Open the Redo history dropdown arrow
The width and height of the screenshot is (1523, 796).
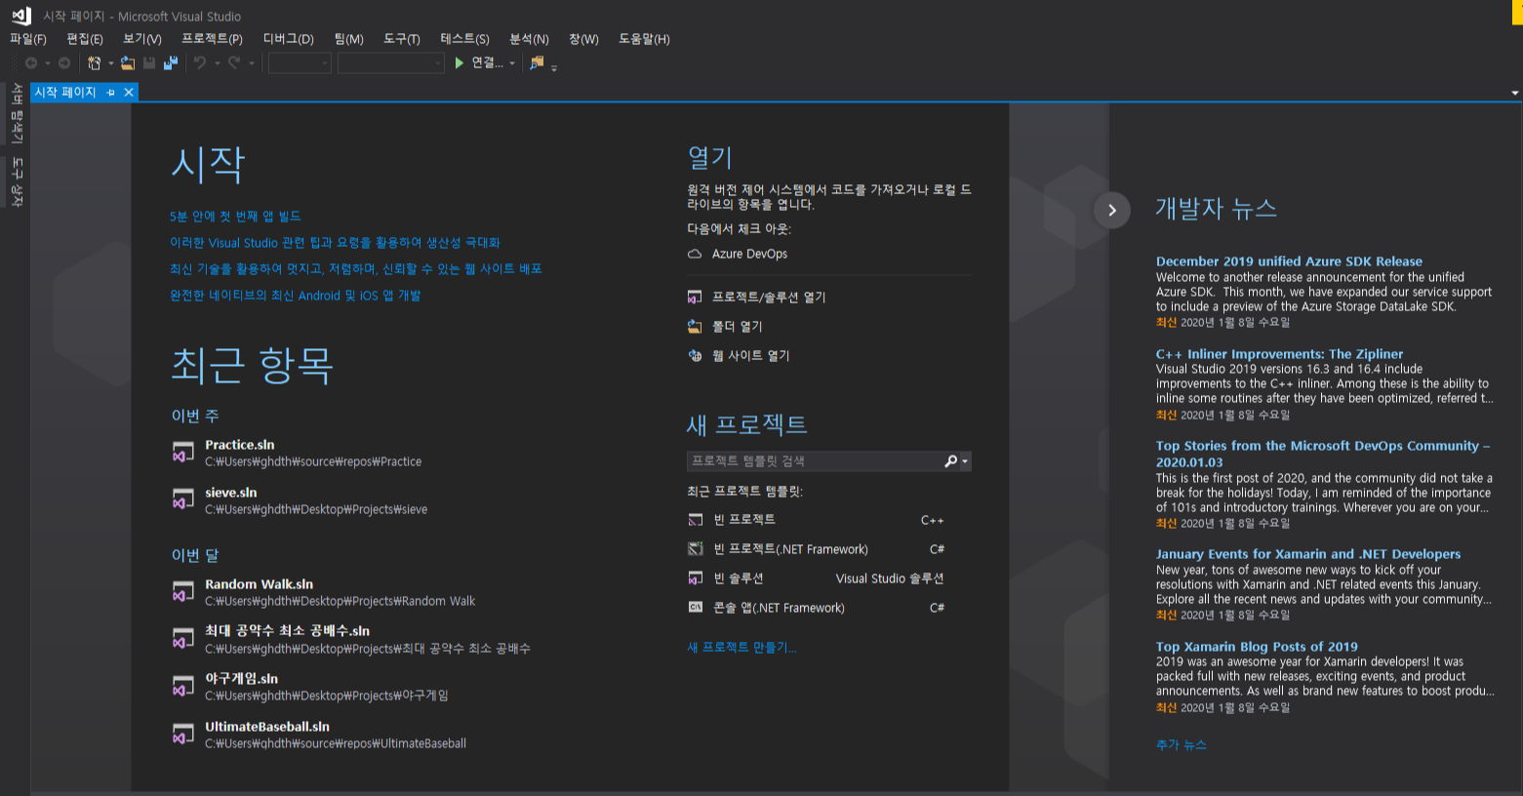251,63
